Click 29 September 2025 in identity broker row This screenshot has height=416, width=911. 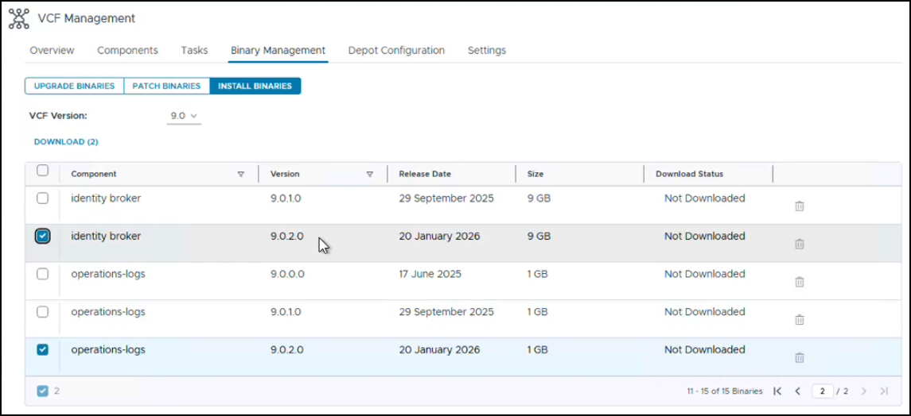pyautogui.click(x=446, y=198)
